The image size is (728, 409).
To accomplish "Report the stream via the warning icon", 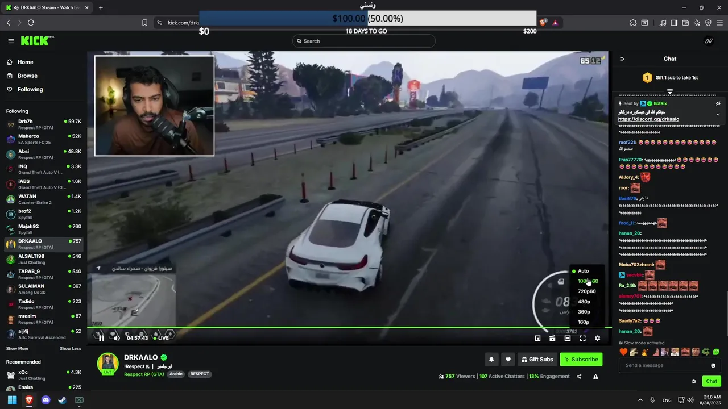I will click(x=595, y=377).
